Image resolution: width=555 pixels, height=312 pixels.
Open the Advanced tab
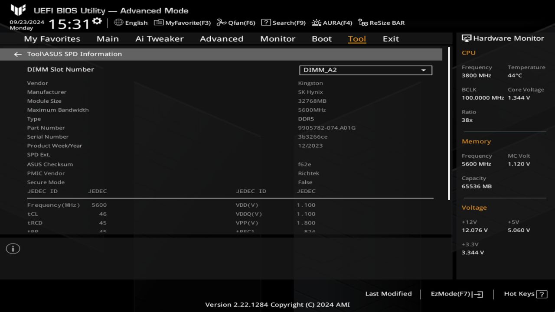coord(222,39)
